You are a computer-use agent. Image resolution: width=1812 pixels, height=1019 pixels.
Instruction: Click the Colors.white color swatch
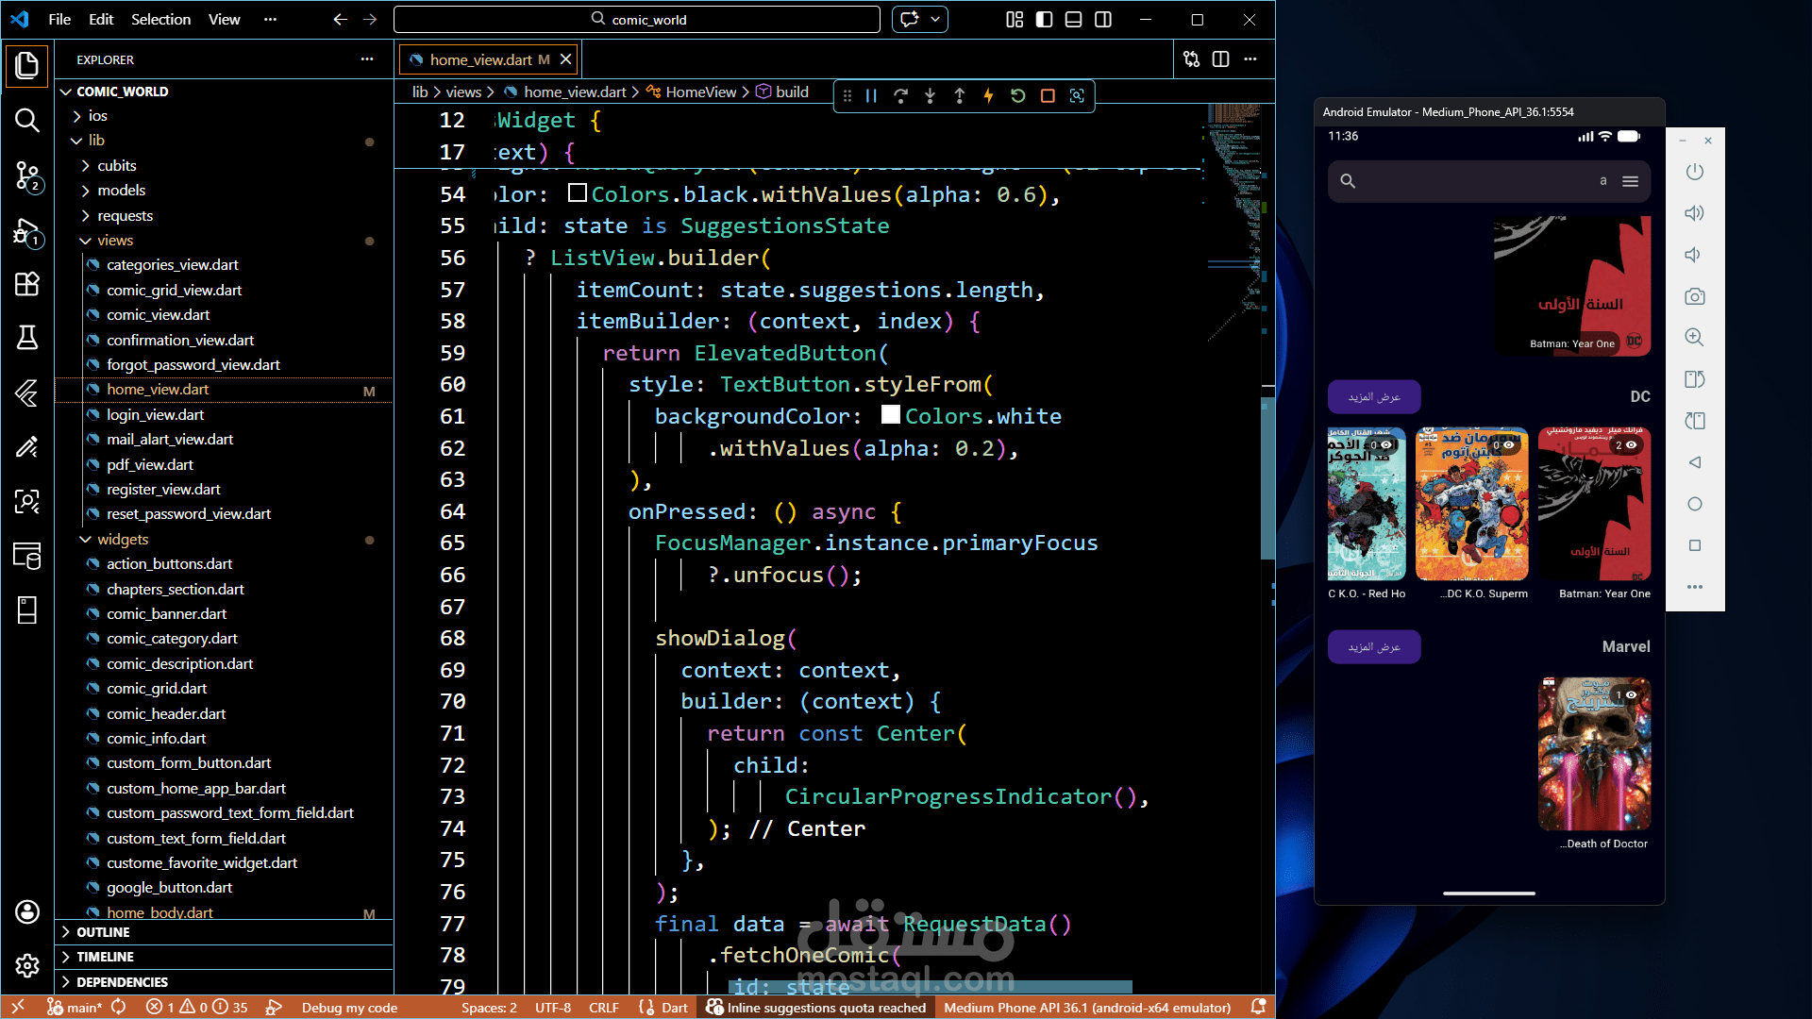click(x=890, y=415)
